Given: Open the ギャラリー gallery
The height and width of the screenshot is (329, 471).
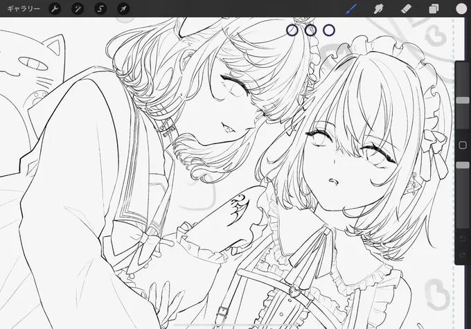Looking at the screenshot, I should (24, 9).
